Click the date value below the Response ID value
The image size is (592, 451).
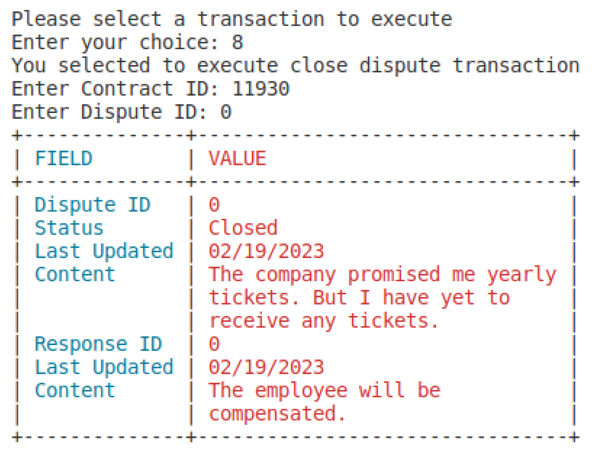[266, 367]
